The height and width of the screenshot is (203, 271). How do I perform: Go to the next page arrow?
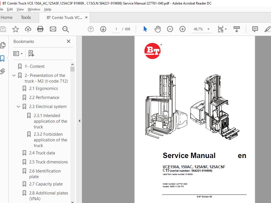(103, 29)
